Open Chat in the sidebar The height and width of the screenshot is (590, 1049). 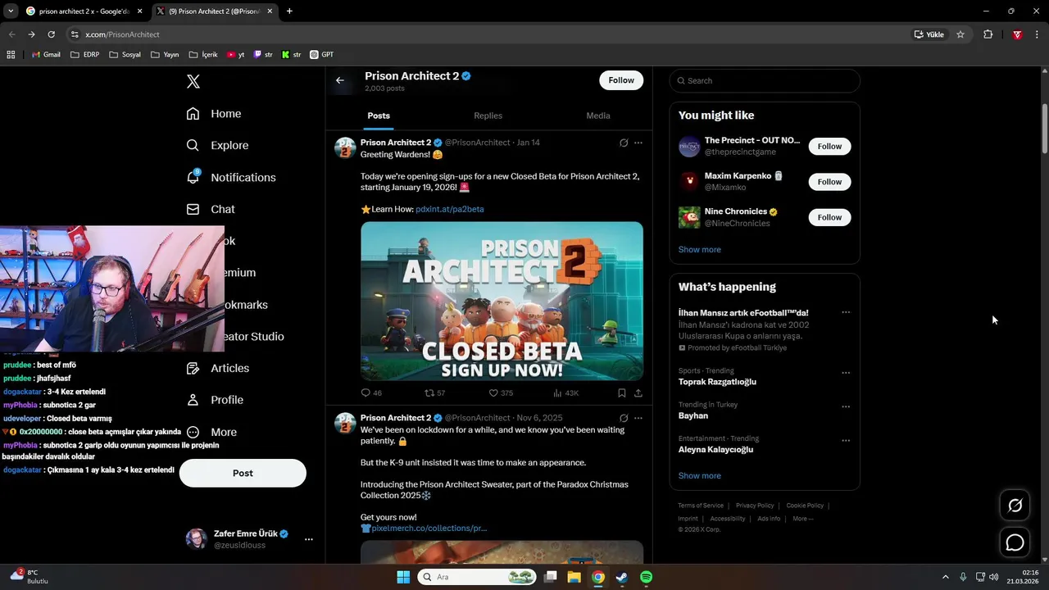click(x=211, y=209)
